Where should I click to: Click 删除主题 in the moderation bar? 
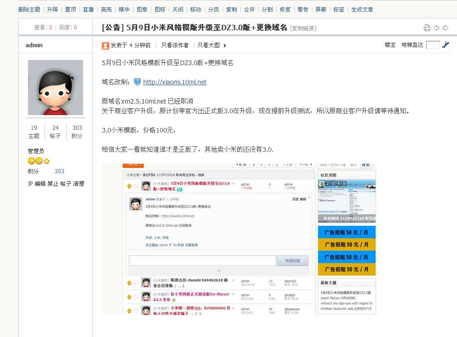tap(29, 10)
